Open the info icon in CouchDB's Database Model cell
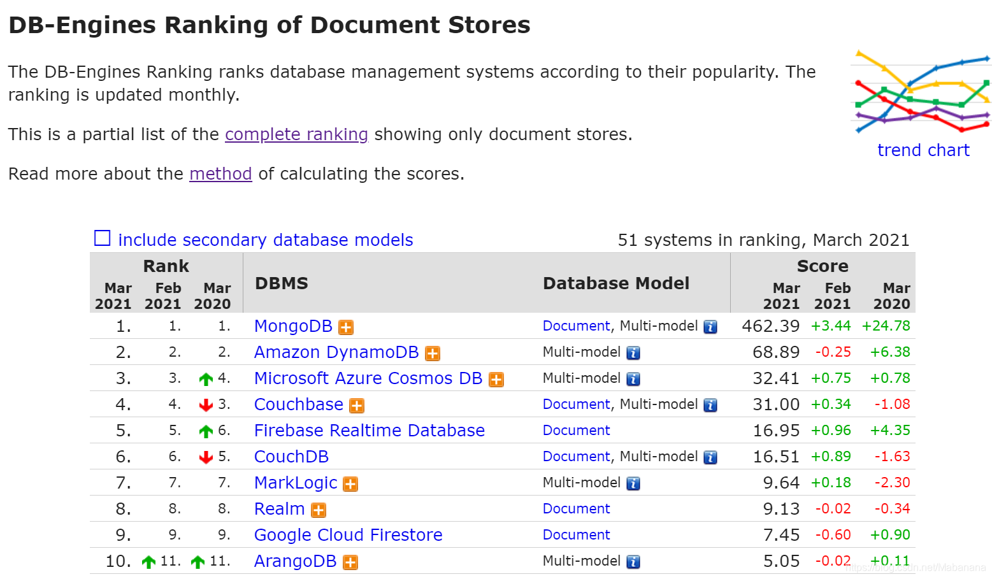Viewport: 992px width, 579px height. pyautogui.click(x=710, y=458)
